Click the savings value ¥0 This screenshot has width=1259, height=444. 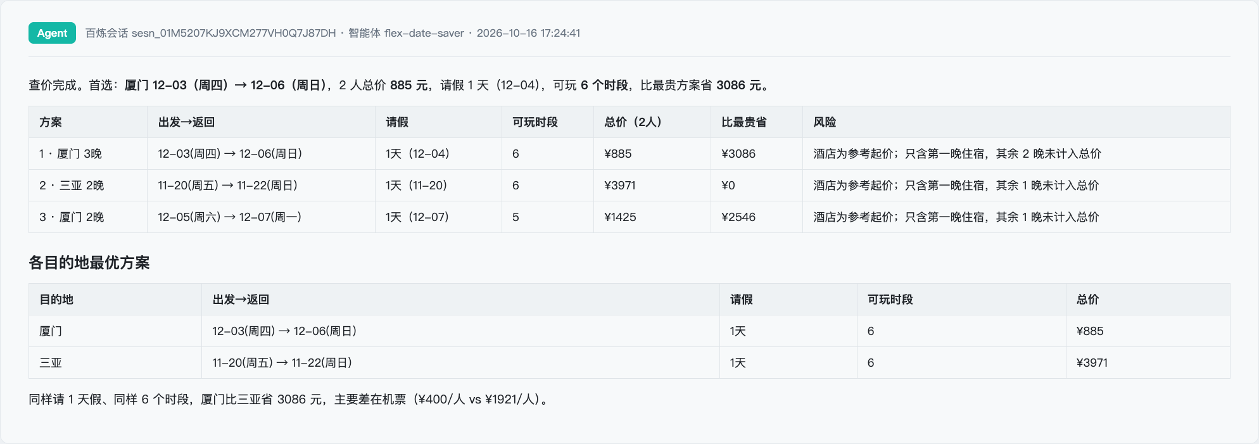[x=728, y=186]
